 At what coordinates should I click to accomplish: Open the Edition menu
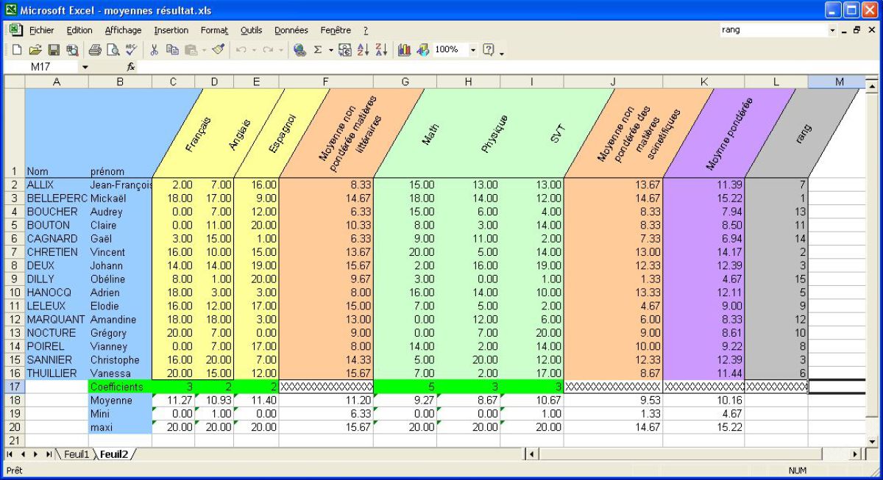tap(79, 30)
